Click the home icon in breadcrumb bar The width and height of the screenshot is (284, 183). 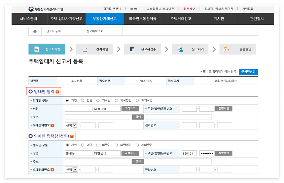35,31
